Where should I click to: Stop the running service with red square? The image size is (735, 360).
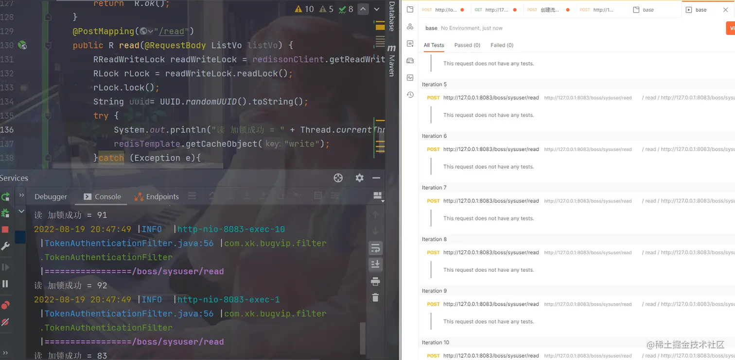pyautogui.click(x=5, y=229)
